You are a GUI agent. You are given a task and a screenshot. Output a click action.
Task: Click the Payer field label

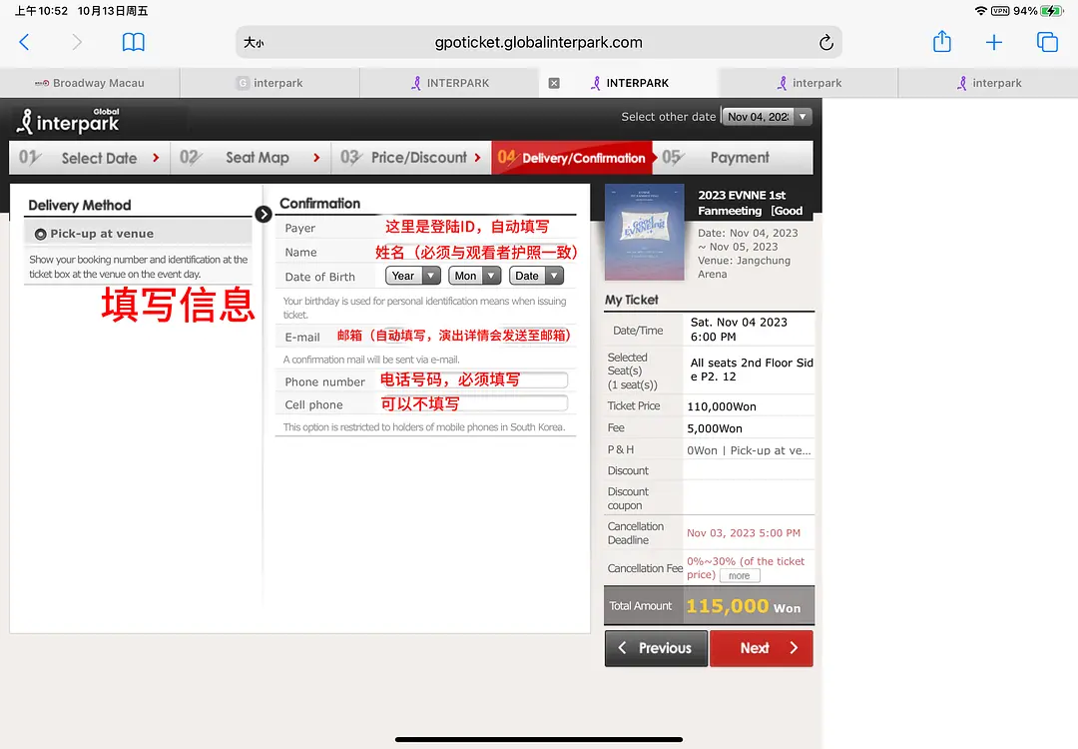coord(299,228)
